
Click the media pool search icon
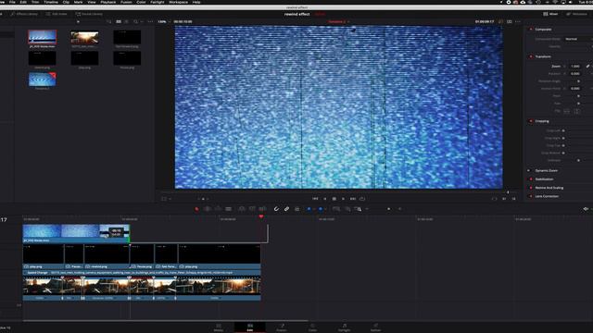(x=136, y=22)
